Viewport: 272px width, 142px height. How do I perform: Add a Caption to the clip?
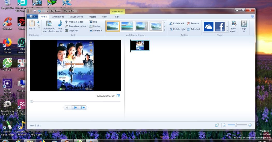(95, 26)
